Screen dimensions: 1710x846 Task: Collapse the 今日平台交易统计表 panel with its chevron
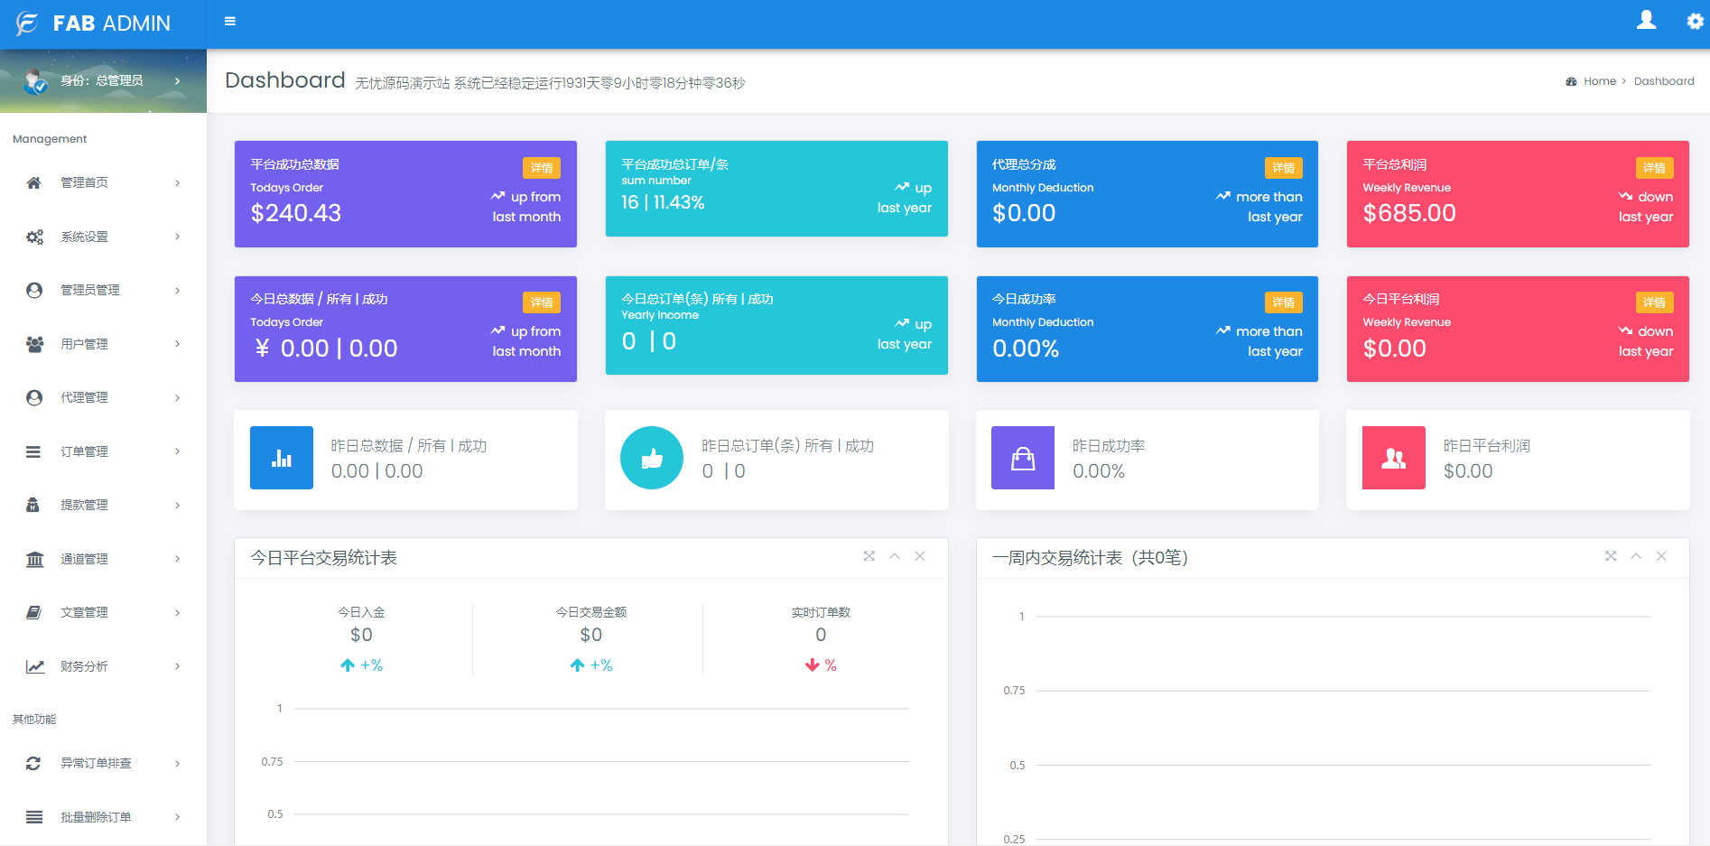(895, 557)
